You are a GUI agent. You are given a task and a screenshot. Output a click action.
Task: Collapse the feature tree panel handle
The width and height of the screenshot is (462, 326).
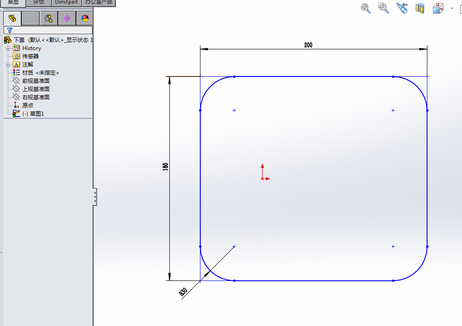tap(95, 197)
